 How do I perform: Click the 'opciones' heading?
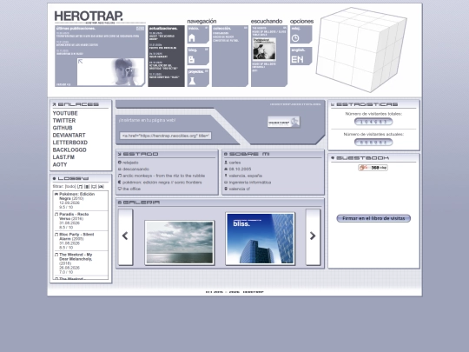point(301,21)
